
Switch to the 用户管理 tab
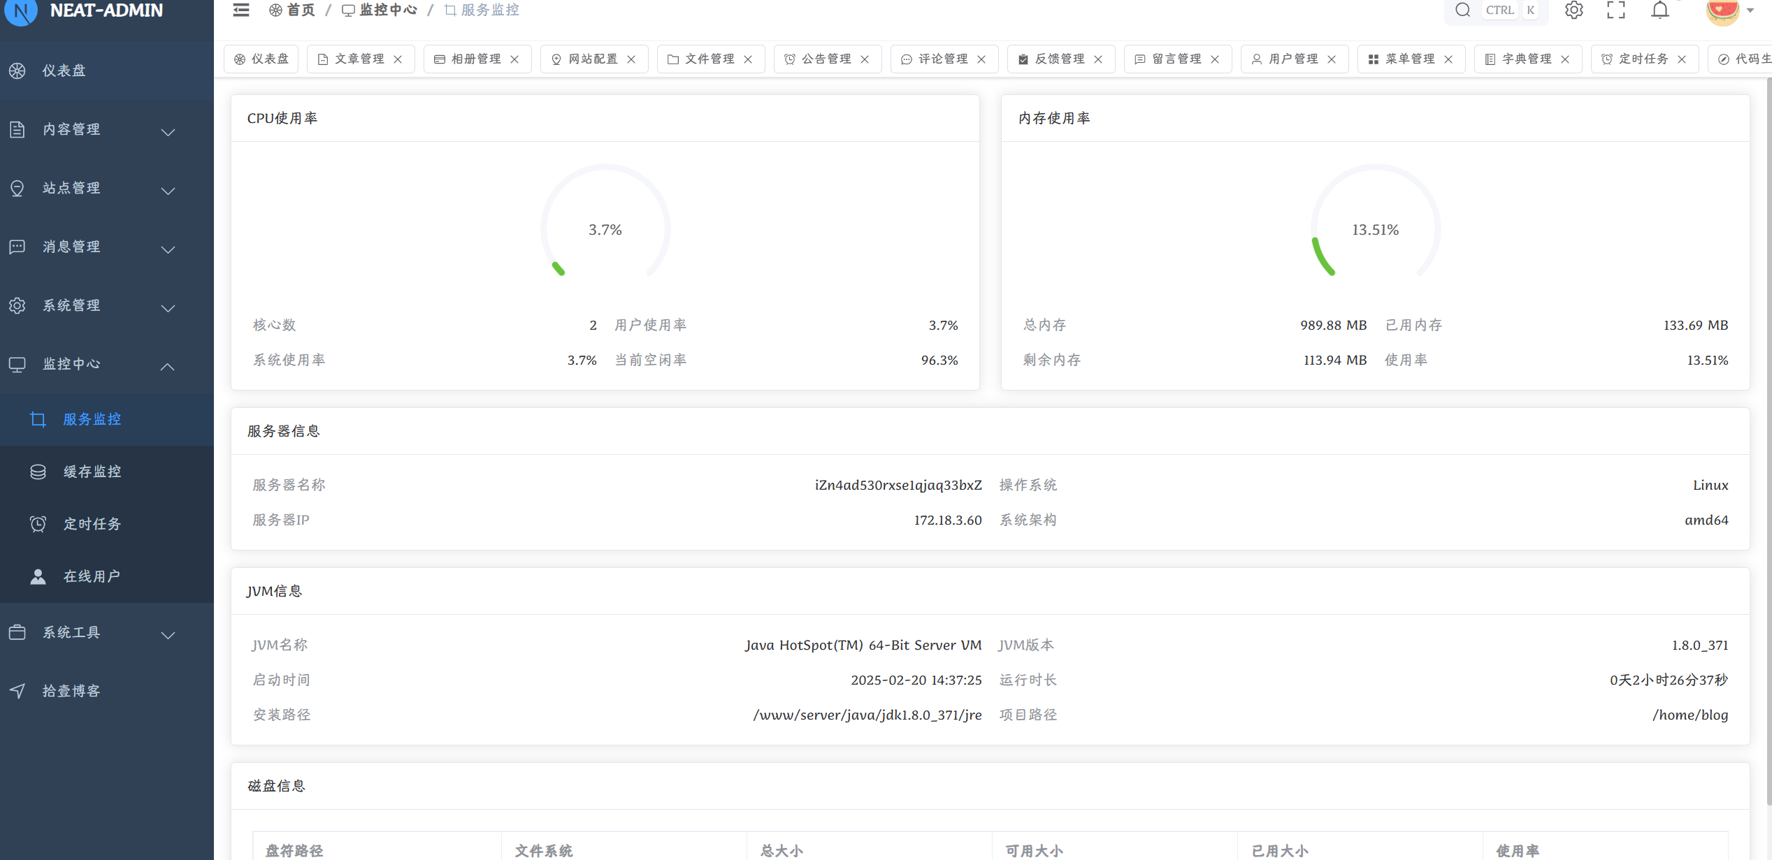1292,59
